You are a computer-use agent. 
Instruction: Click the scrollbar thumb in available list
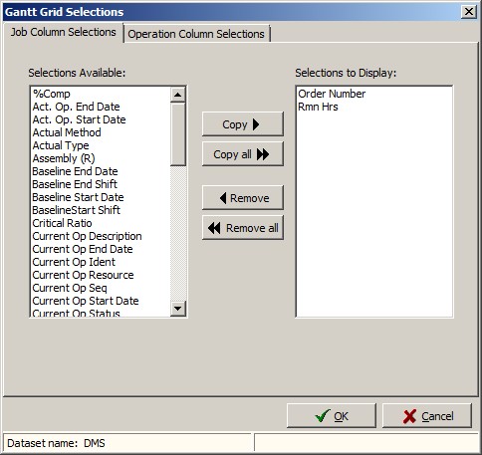pos(178,134)
